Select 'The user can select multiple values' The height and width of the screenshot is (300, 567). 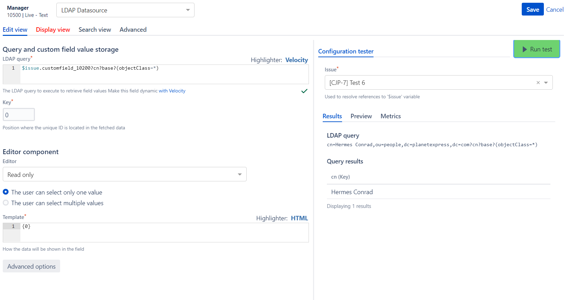tap(6, 203)
